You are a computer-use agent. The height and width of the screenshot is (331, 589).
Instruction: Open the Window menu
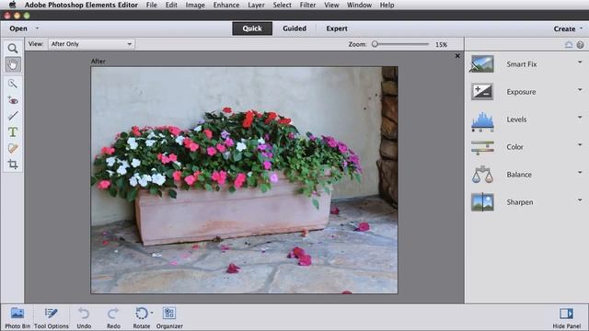point(359,5)
